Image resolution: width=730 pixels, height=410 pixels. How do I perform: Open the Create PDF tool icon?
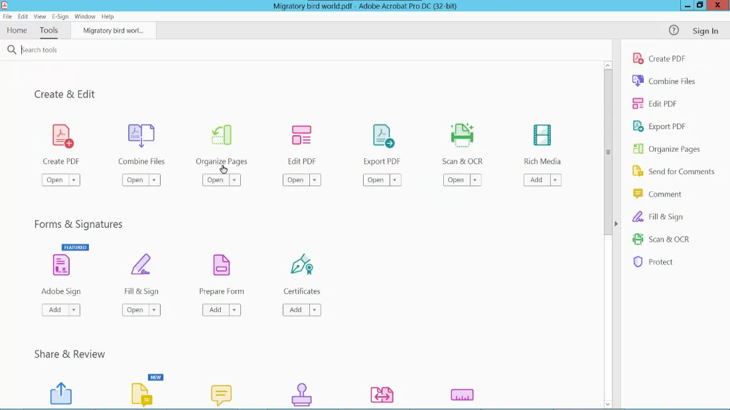61,136
